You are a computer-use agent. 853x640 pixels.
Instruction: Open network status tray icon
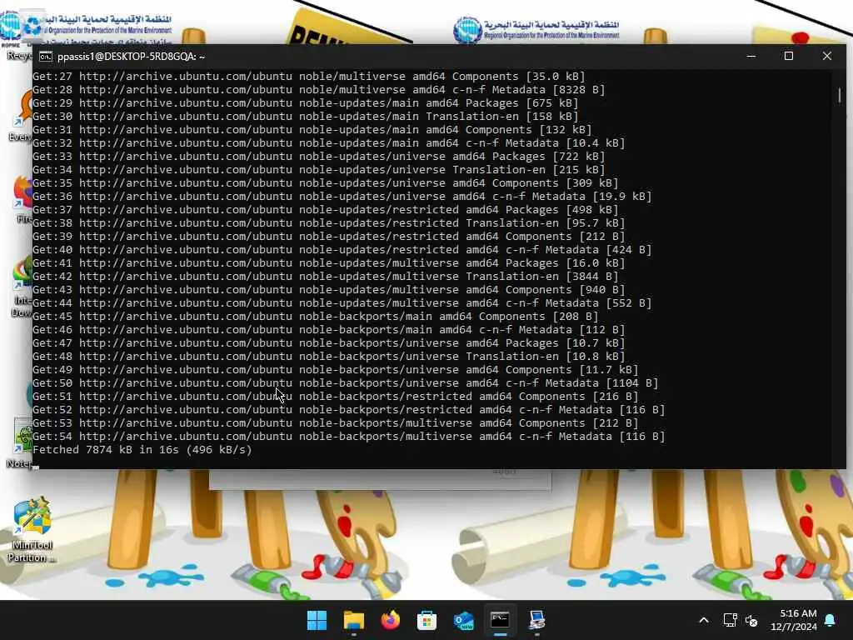(730, 620)
